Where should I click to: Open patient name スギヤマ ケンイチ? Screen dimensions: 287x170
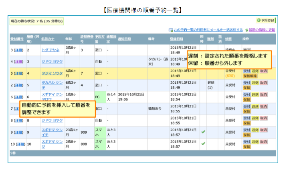[x=52, y=132]
